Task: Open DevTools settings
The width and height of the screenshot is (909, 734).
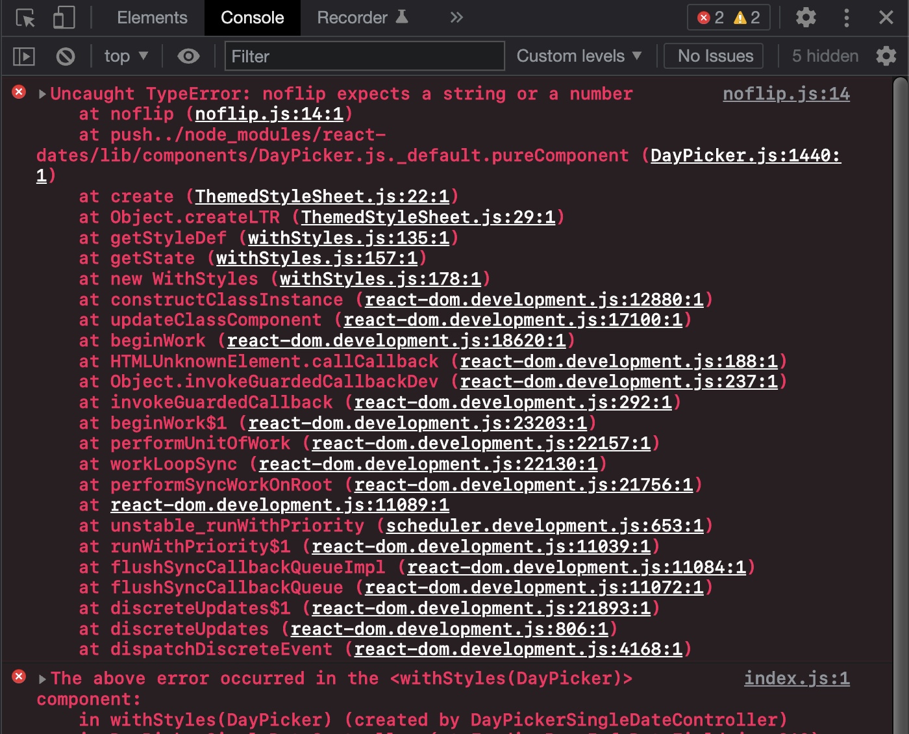Action: click(805, 18)
